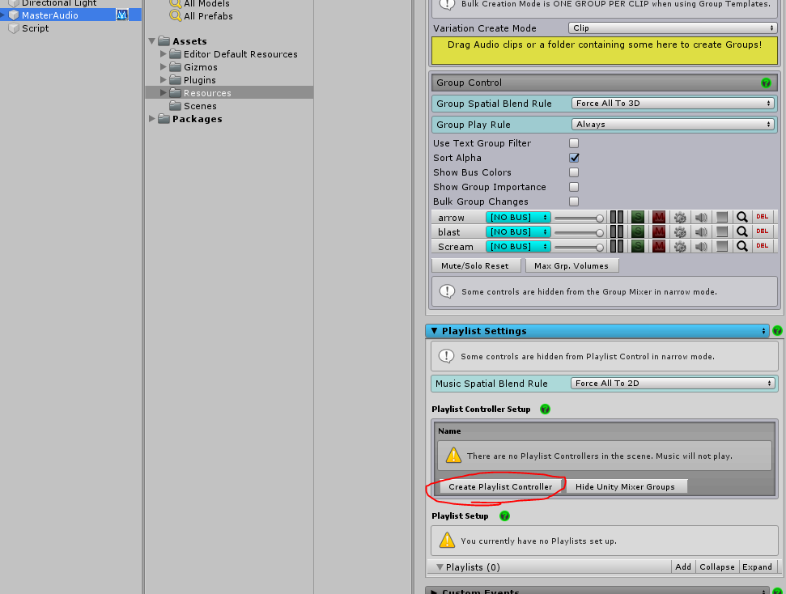Select MasterAudio in the hierarchy
The width and height of the screenshot is (786, 594).
[x=50, y=15]
